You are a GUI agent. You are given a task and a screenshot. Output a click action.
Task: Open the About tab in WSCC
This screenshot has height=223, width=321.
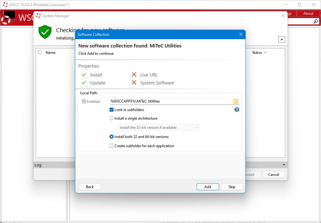point(308,13)
